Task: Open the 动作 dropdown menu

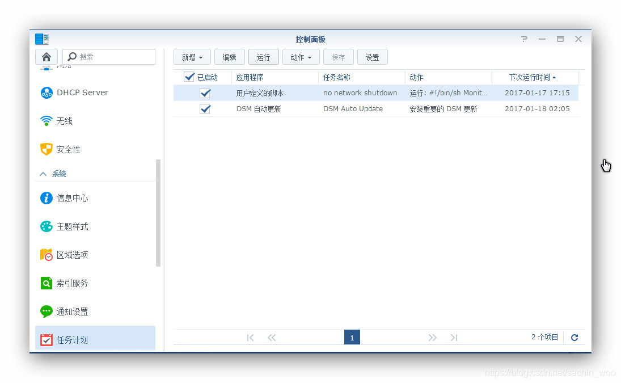Action: tap(301, 57)
